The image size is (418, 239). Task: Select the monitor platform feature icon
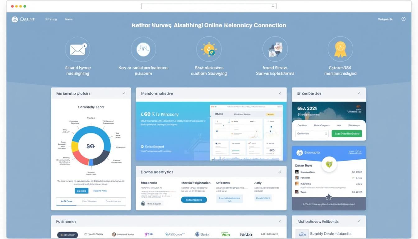[143, 49]
